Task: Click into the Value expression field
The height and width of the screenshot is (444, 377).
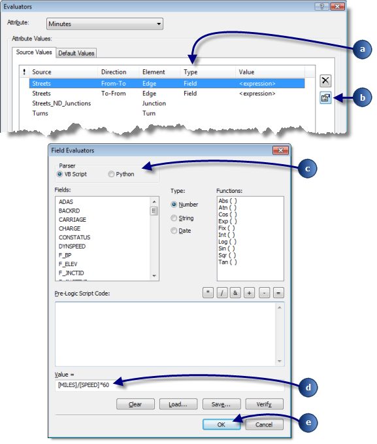Action: pos(169,385)
